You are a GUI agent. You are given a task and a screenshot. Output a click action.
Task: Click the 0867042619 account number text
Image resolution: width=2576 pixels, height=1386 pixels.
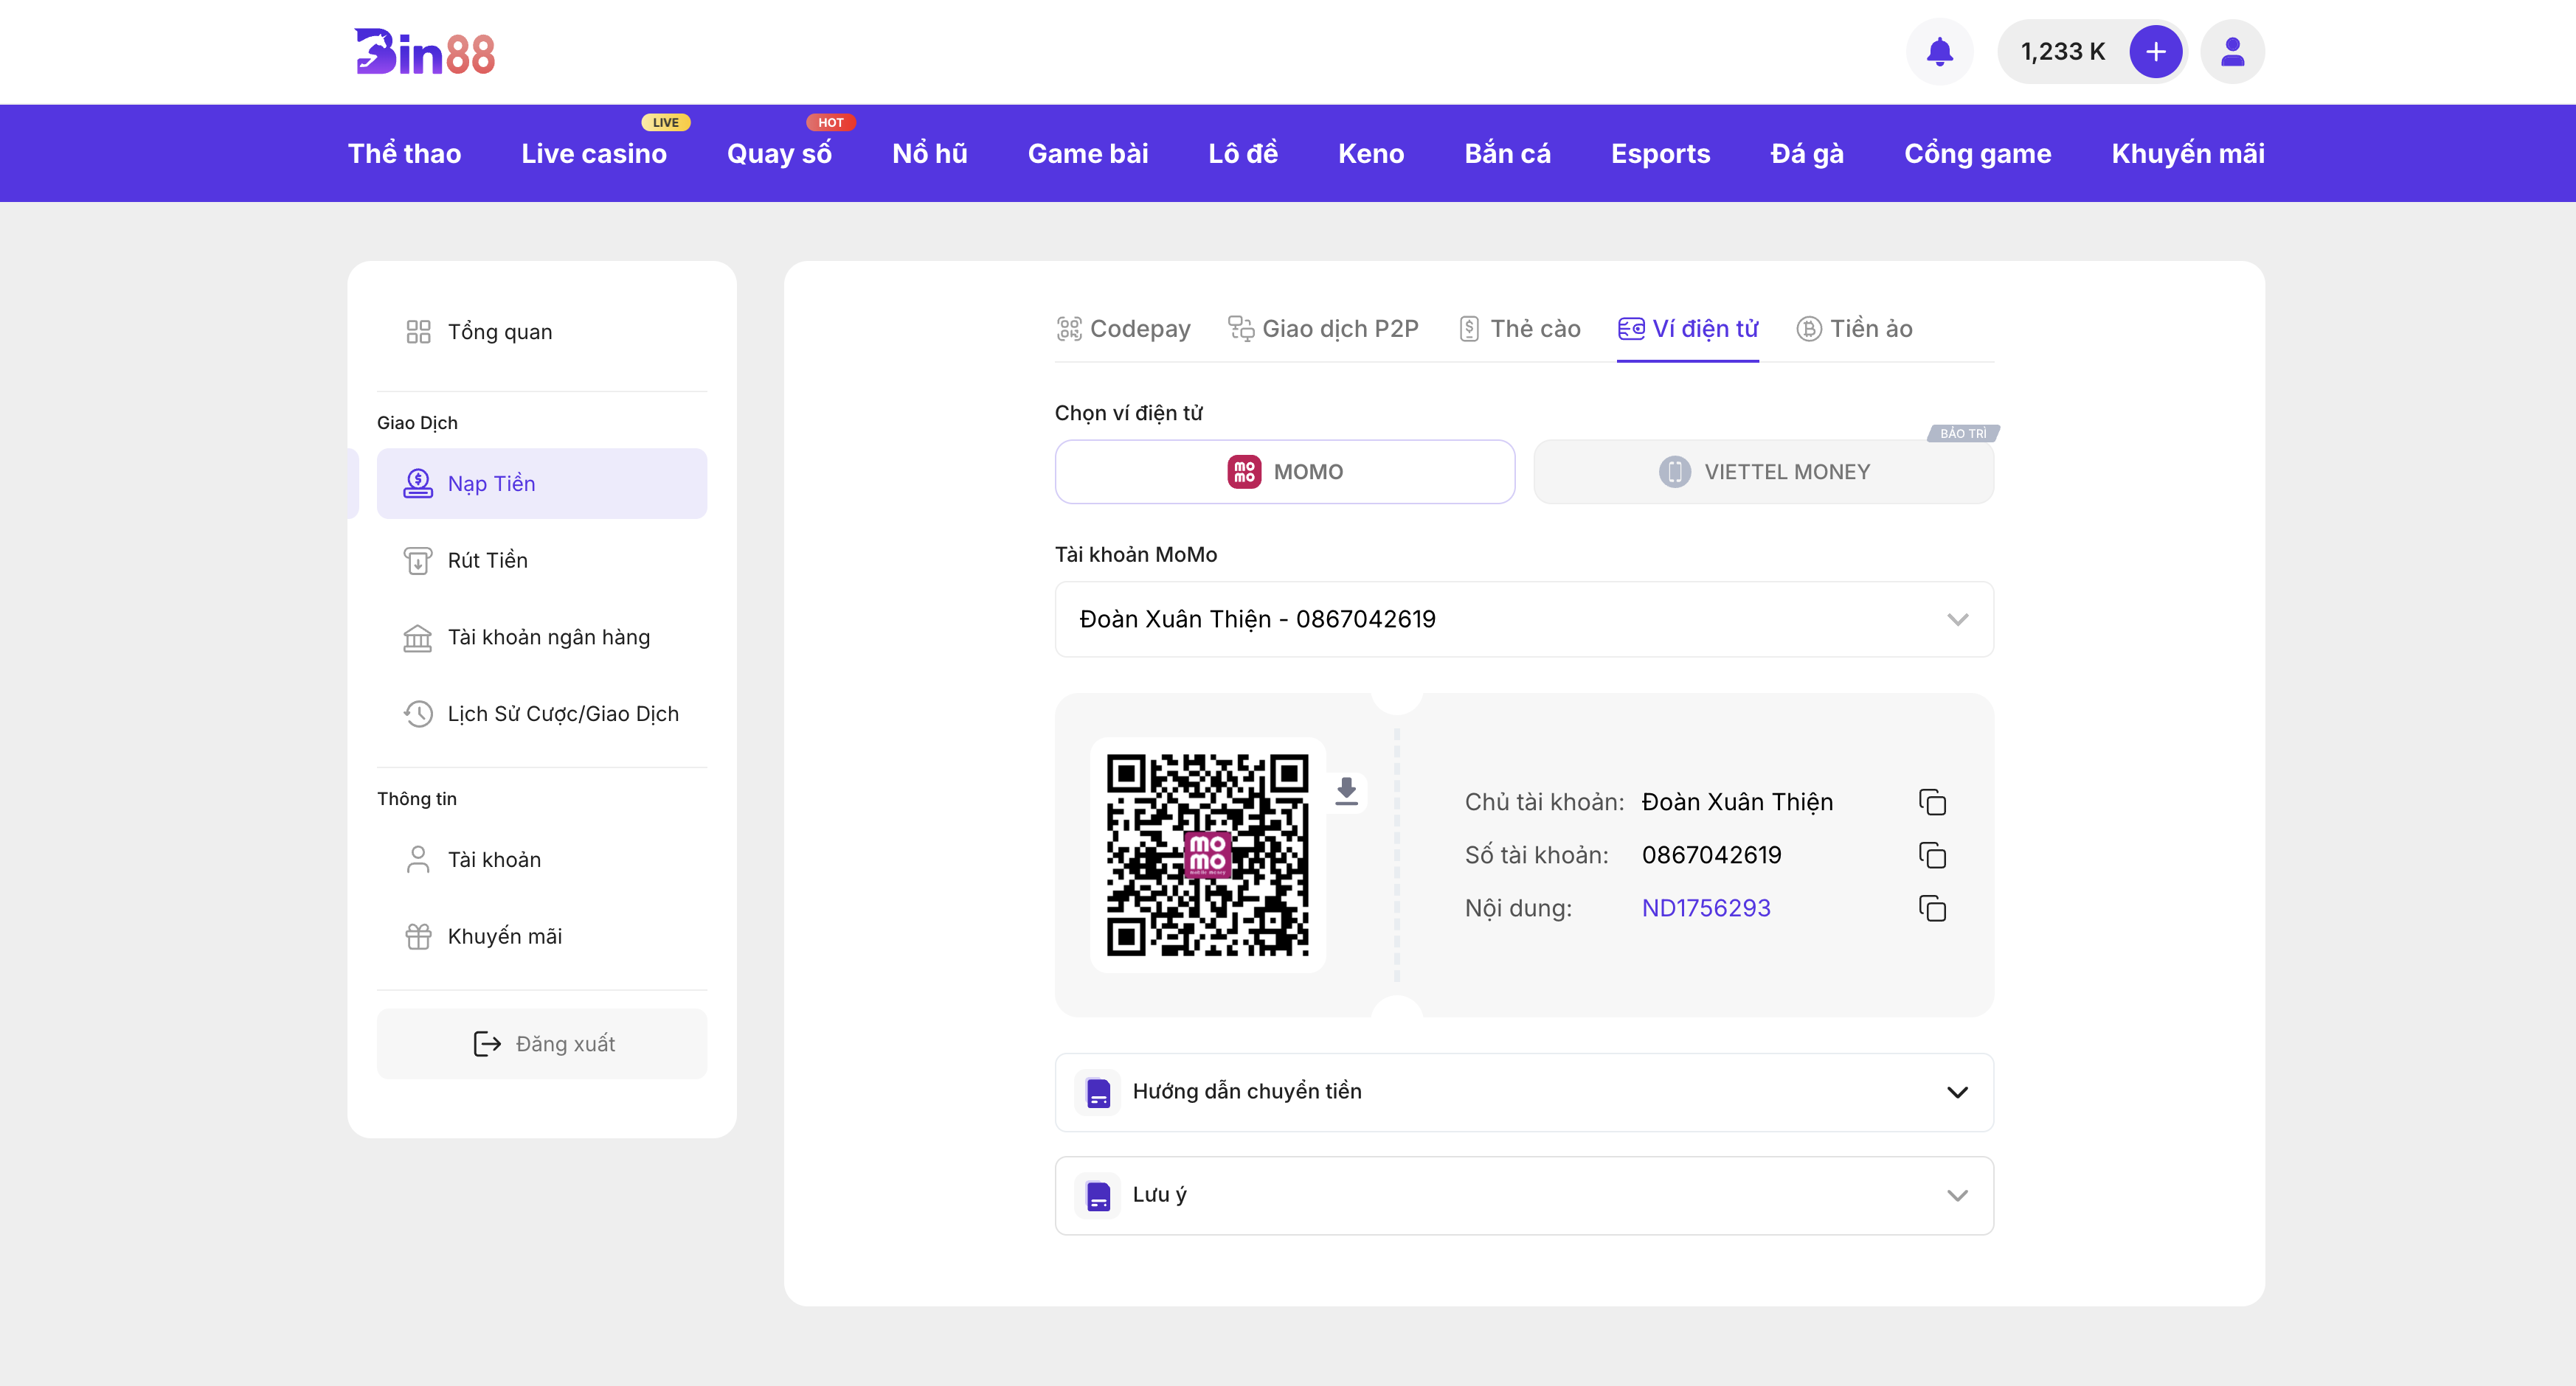1711,855
